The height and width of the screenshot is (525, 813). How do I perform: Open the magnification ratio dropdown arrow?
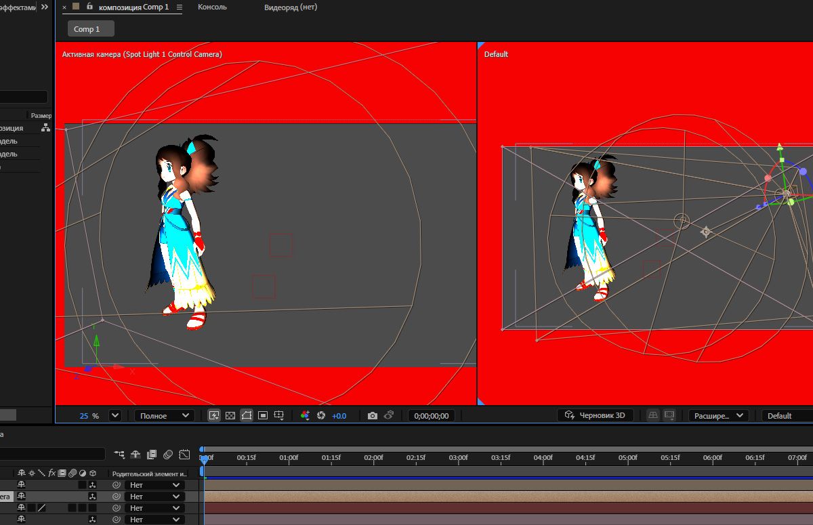click(x=114, y=415)
